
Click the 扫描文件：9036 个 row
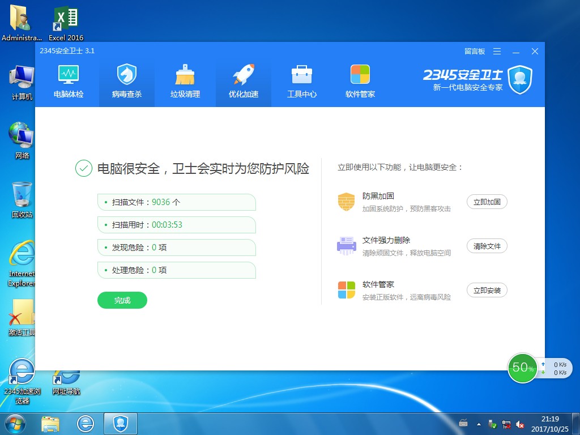[177, 202]
